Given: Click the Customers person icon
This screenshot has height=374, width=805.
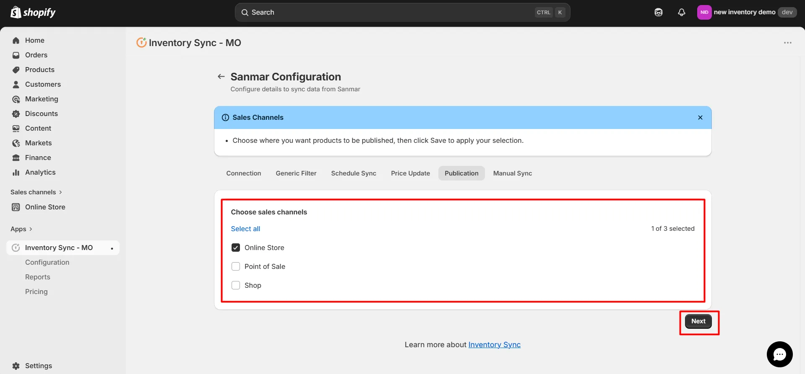Looking at the screenshot, I should 16,85.
